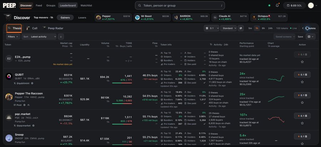Click the Pepper The Raccoon avatar
The height and width of the screenshot is (147, 321).
(9, 97)
